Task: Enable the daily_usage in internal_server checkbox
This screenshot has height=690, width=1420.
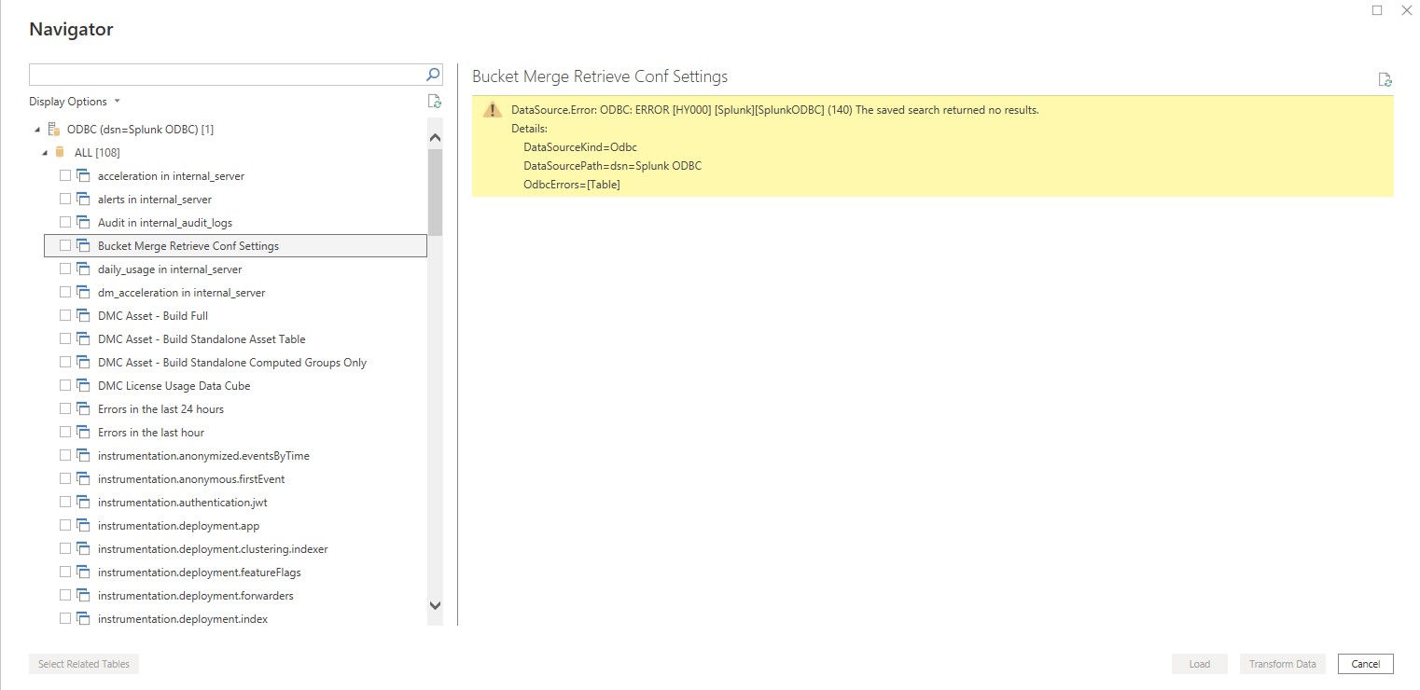Action: (x=65, y=269)
